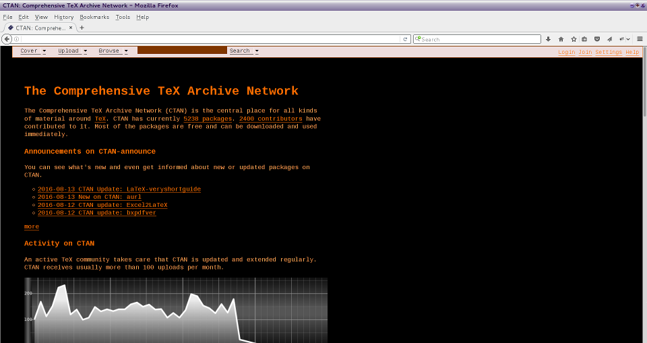Image resolution: width=647 pixels, height=343 pixels.
Task: Open announcement CTAN update: bxpdfver
Action: coord(97,212)
